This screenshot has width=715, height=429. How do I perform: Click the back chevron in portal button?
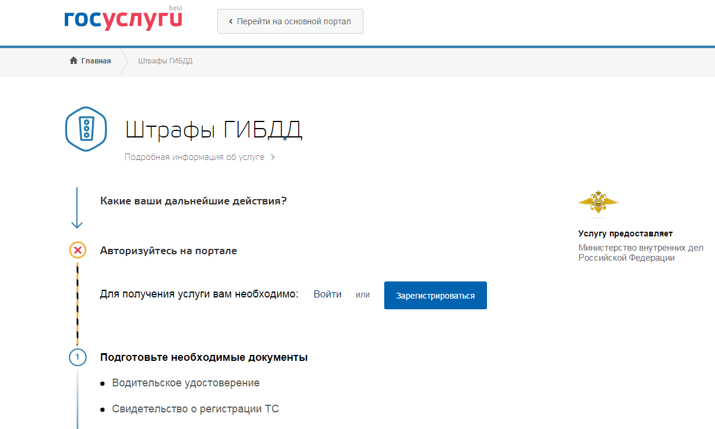click(x=231, y=21)
